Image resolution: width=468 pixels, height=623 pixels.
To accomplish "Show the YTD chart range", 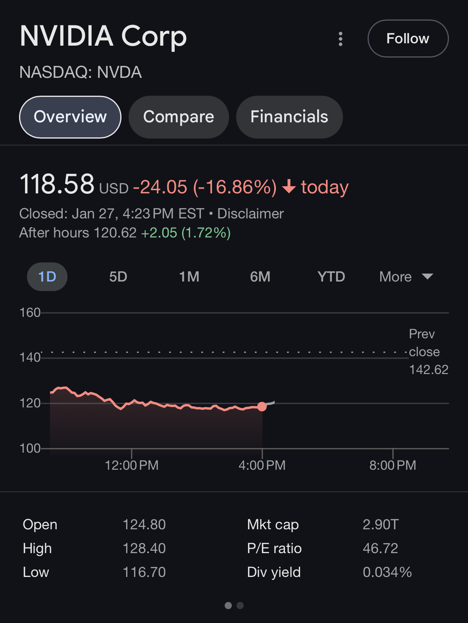I will tap(331, 277).
